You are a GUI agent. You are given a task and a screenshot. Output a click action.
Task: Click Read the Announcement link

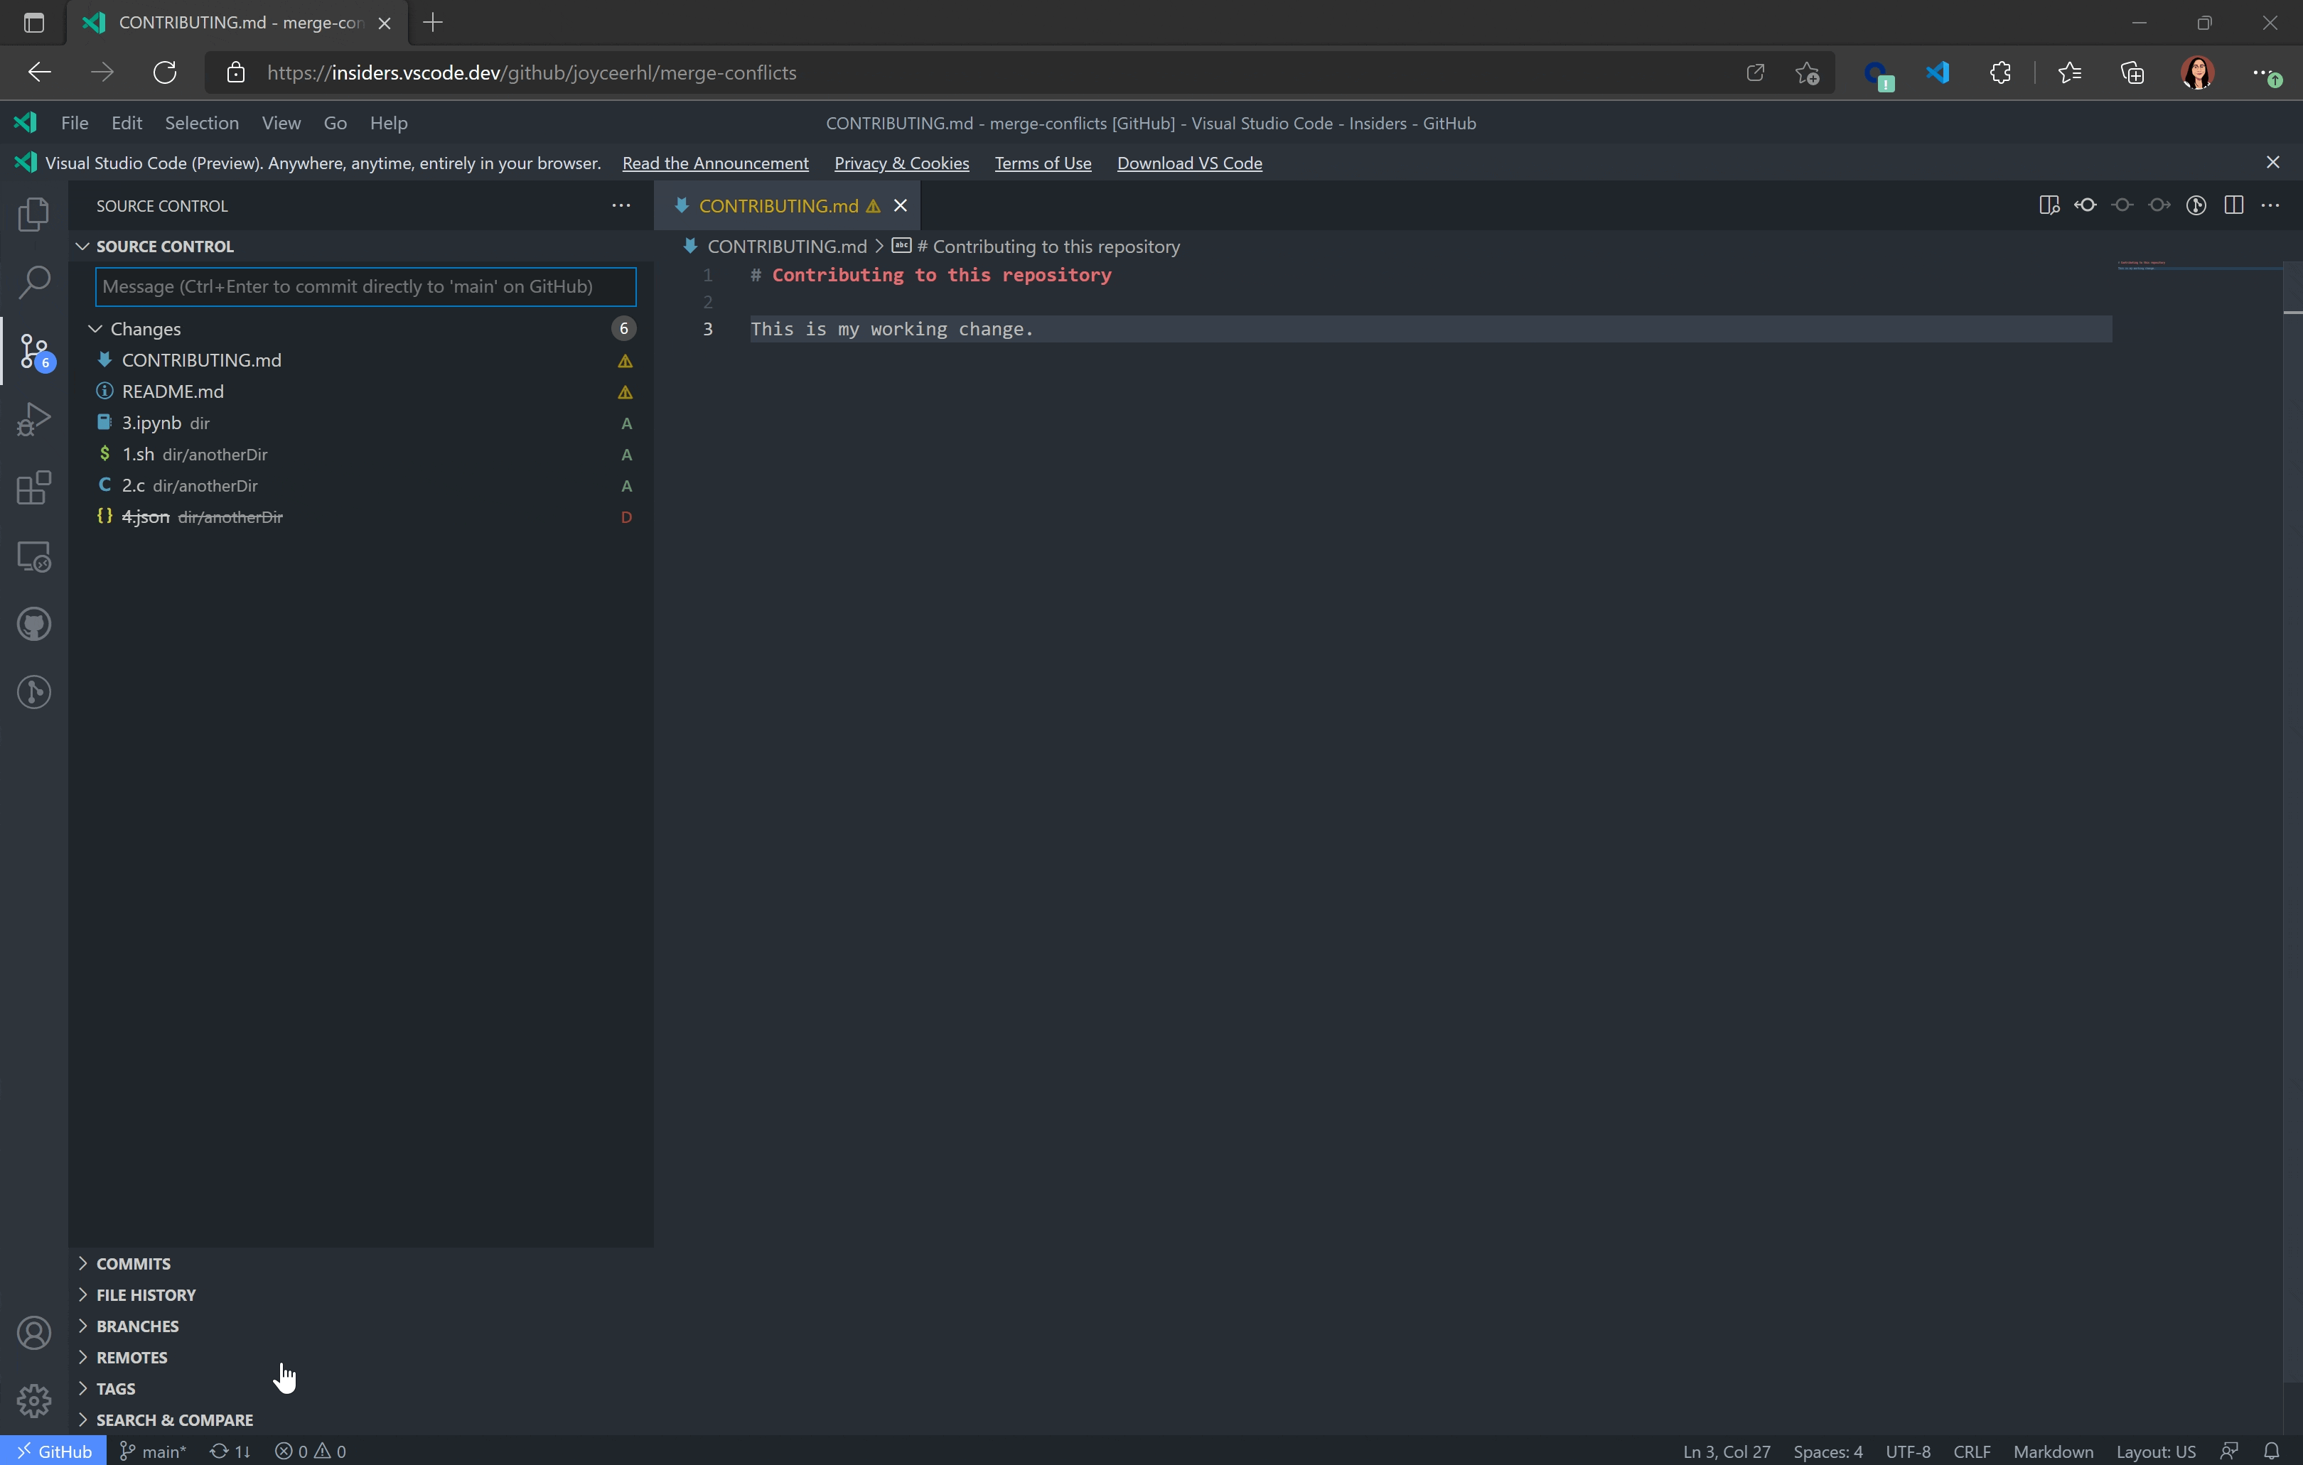pyautogui.click(x=715, y=163)
